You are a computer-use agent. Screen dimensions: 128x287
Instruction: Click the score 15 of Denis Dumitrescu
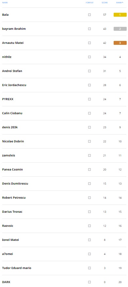tap(104, 184)
